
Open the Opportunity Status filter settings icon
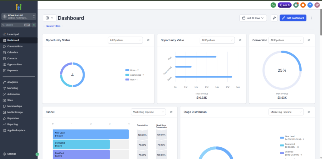148,40
